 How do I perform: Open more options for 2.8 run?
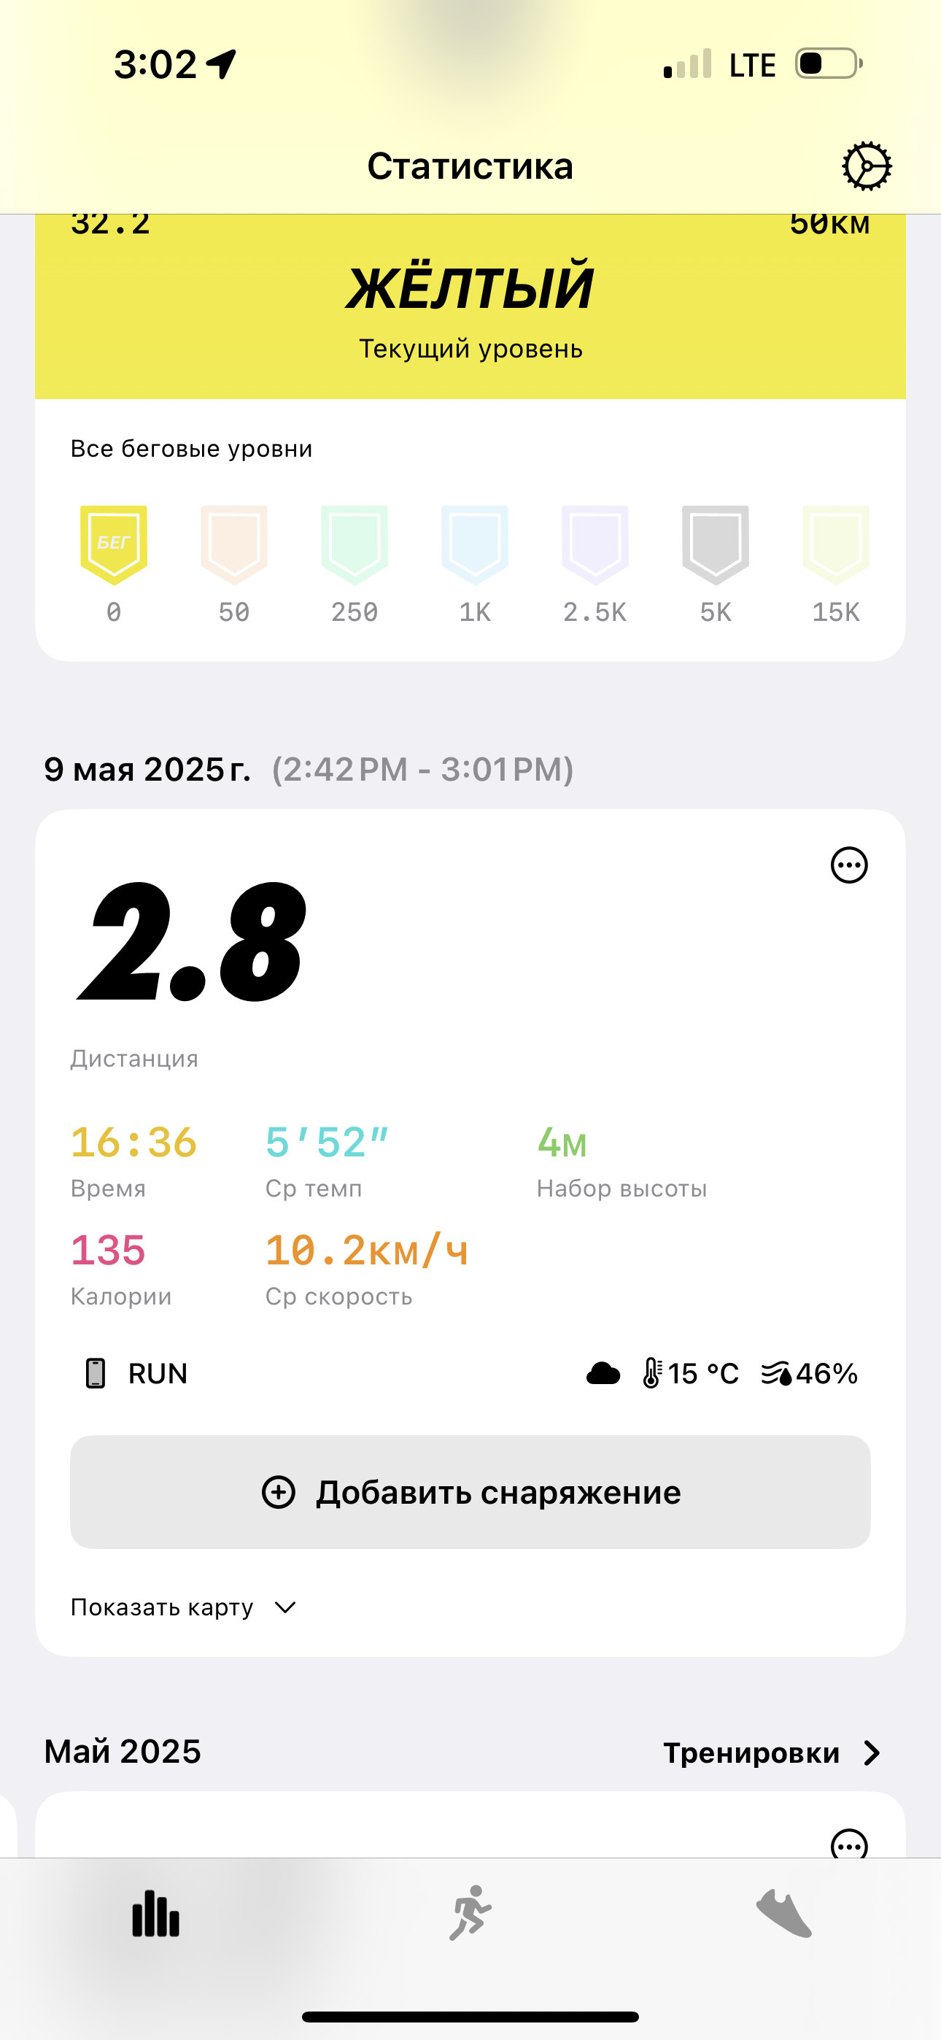849,865
